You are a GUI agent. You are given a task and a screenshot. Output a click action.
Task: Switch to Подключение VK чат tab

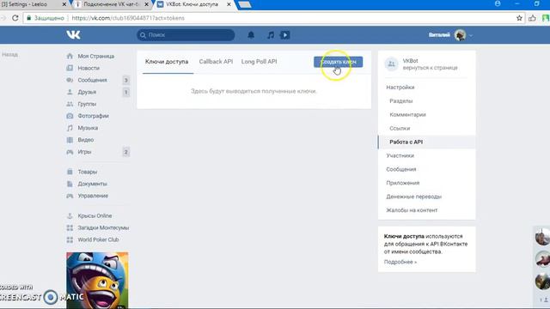pos(111,4)
